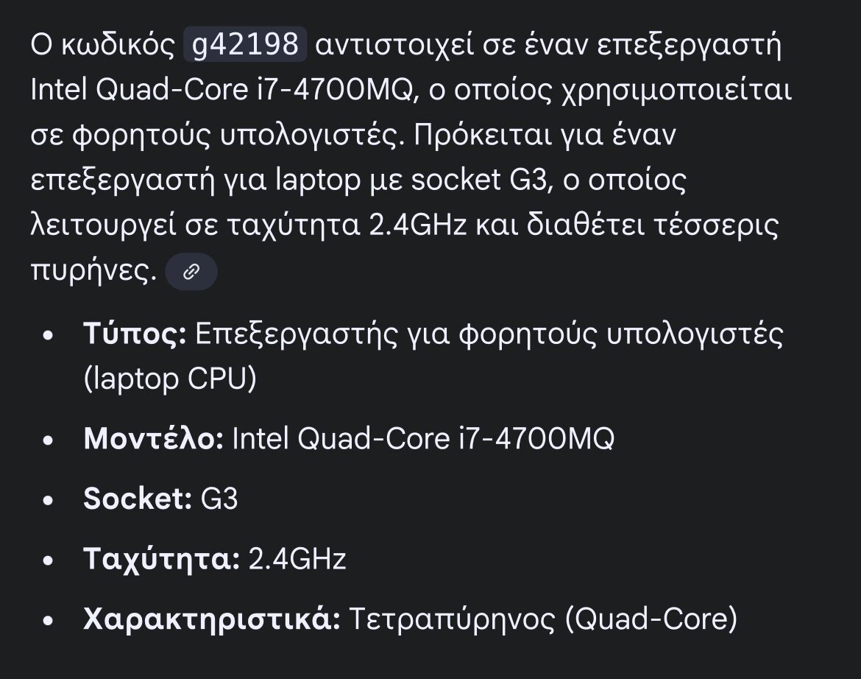The width and height of the screenshot is (861, 679).
Task: Click the word πυρήνες ending the paragraph
Action: [93, 271]
